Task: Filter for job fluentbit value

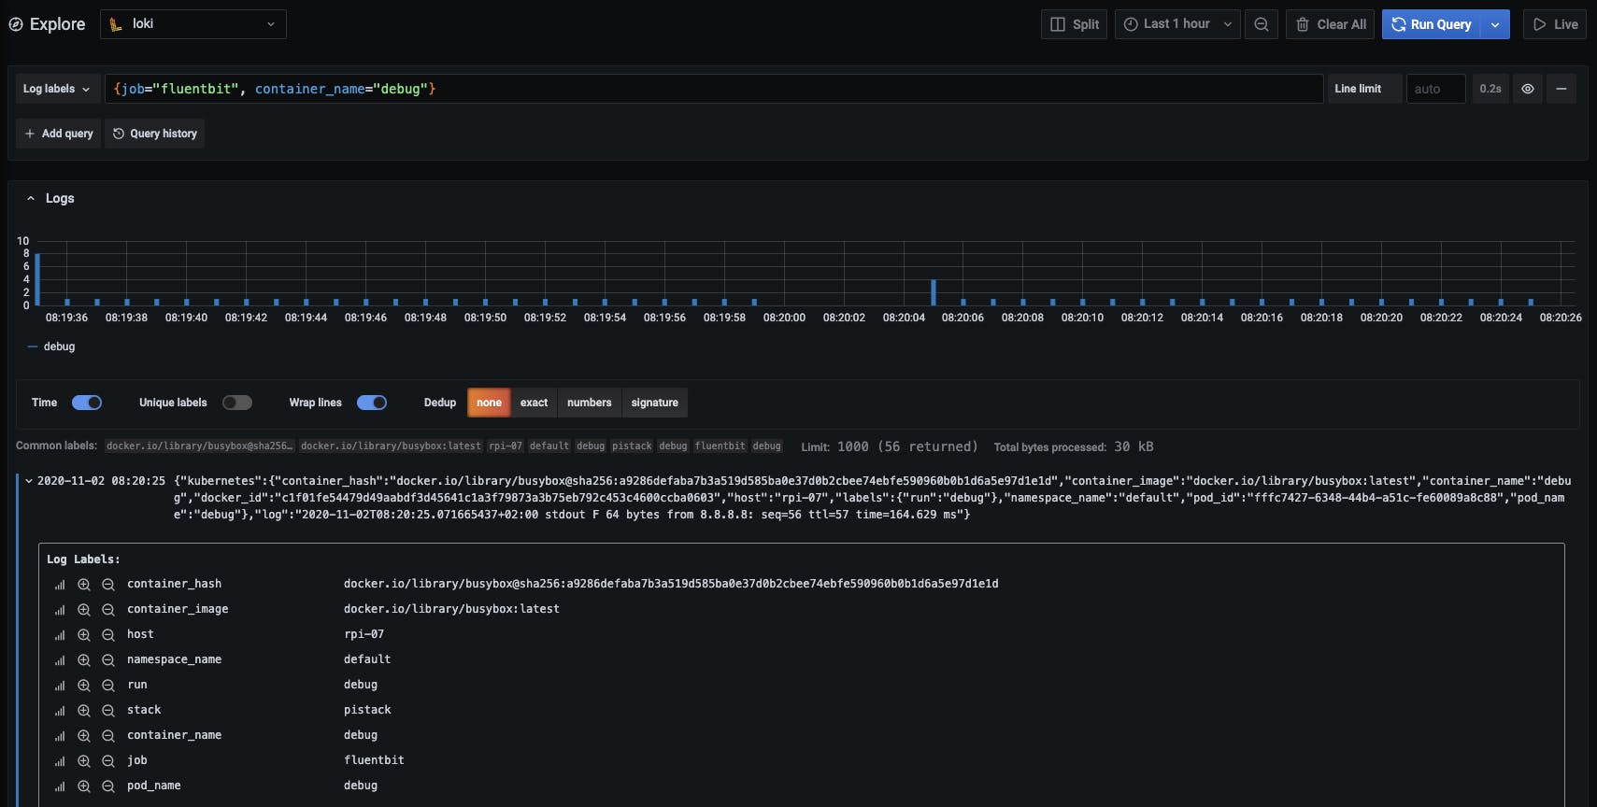Action: [84, 761]
